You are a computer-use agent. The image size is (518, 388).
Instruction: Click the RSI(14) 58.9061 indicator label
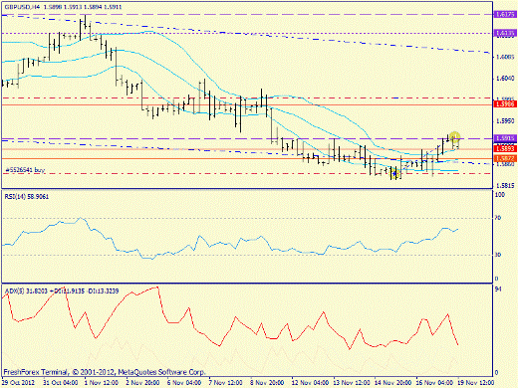pyautogui.click(x=27, y=197)
